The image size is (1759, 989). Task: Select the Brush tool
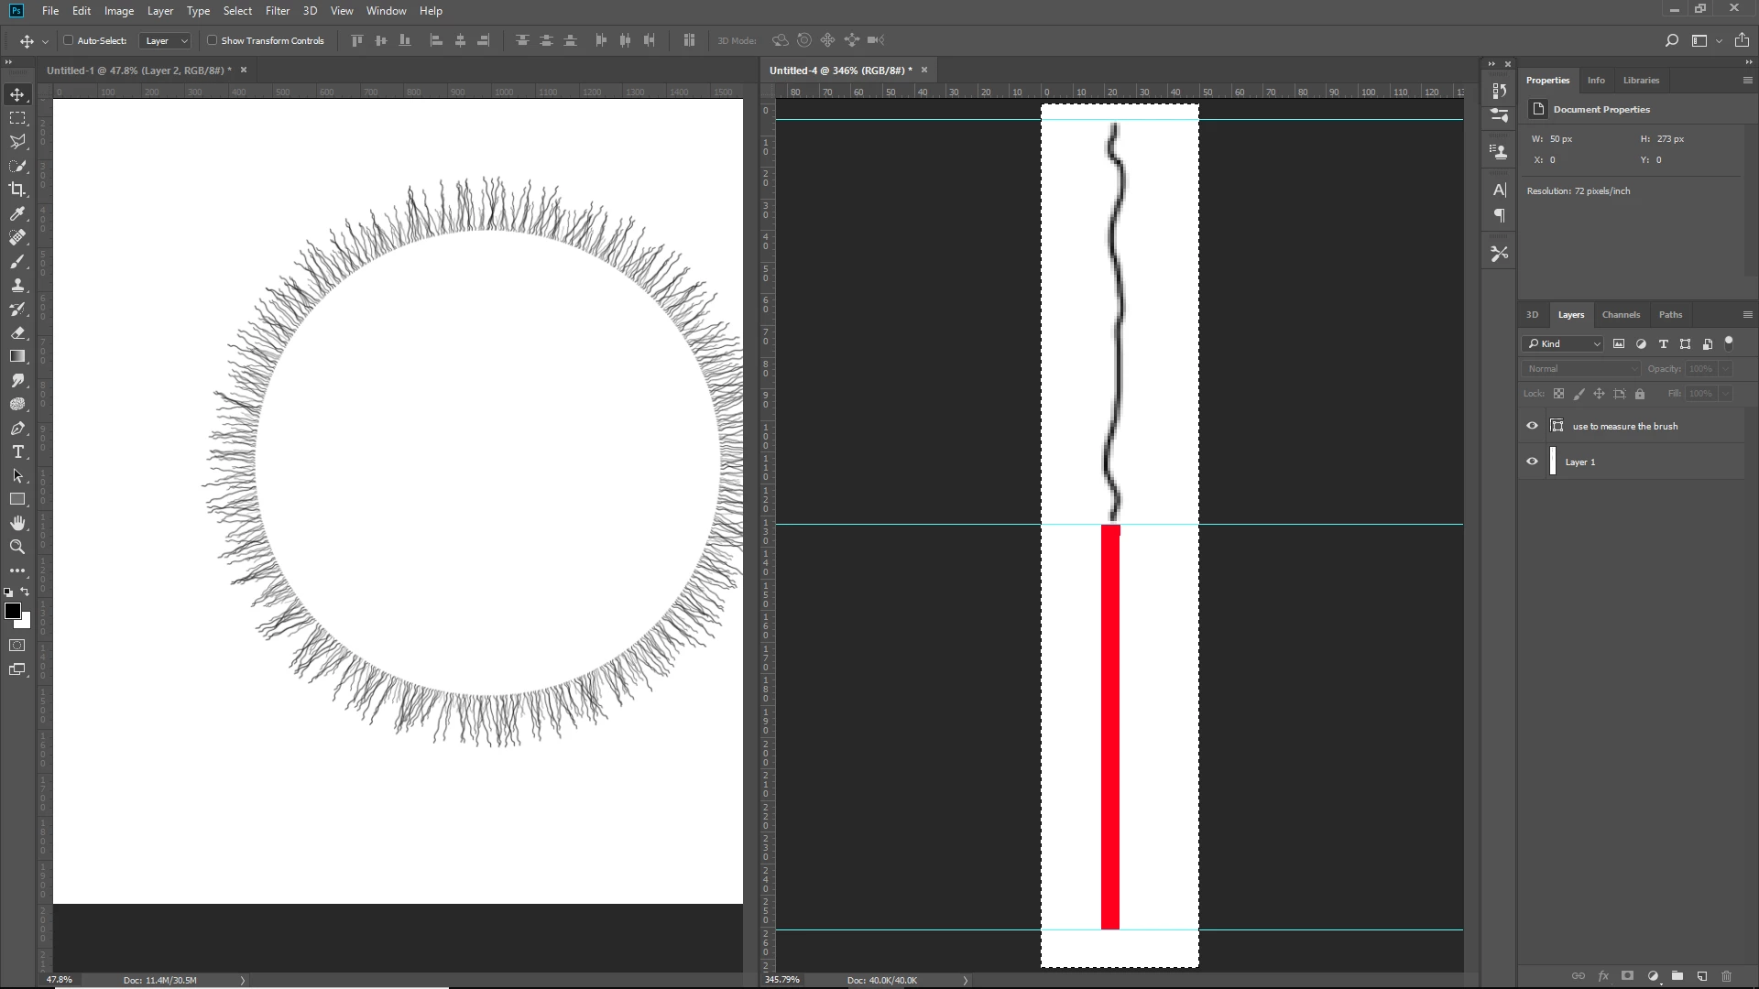pos(17,261)
